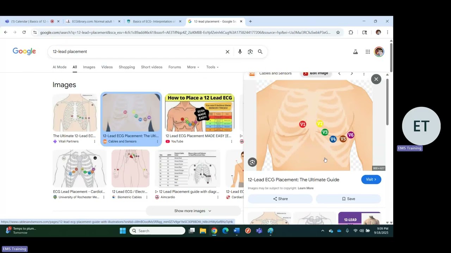The width and height of the screenshot is (451, 253).
Task: Open options for Cables and Sensors result
Action: click(x=157, y=142)
